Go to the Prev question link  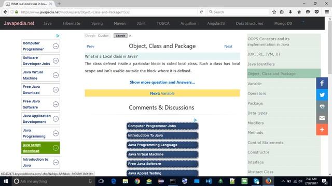(90, 47)
